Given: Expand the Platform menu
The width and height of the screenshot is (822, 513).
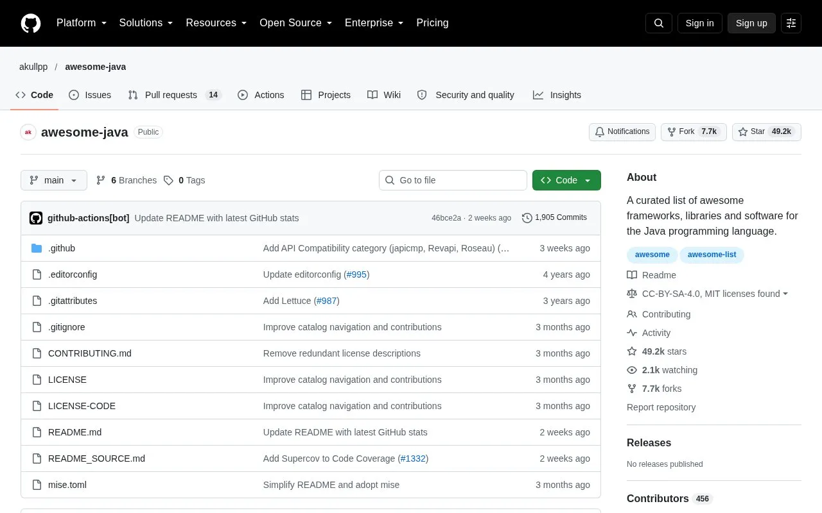Looking at the screenshot, I should 82,23.
